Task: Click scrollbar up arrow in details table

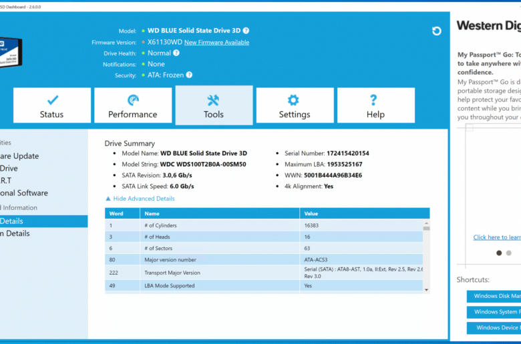Action: [426, 223]
